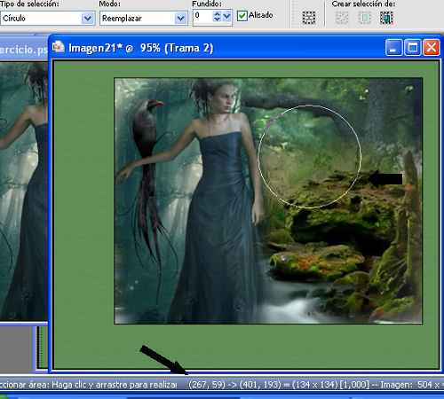Click the first grayed Crear selección de icon
Viewport: 444px width, 399px height.
[342, 18]
